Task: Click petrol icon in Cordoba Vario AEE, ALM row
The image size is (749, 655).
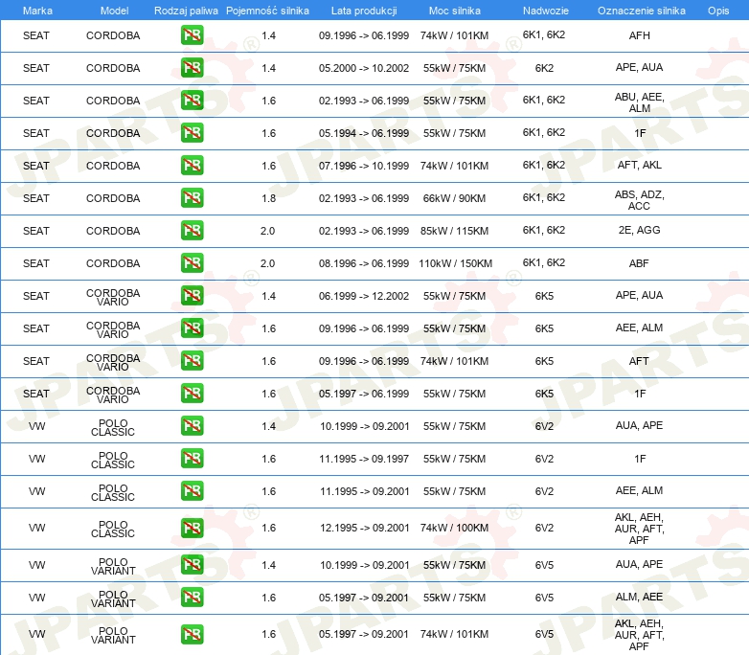Action: [192, 327]
